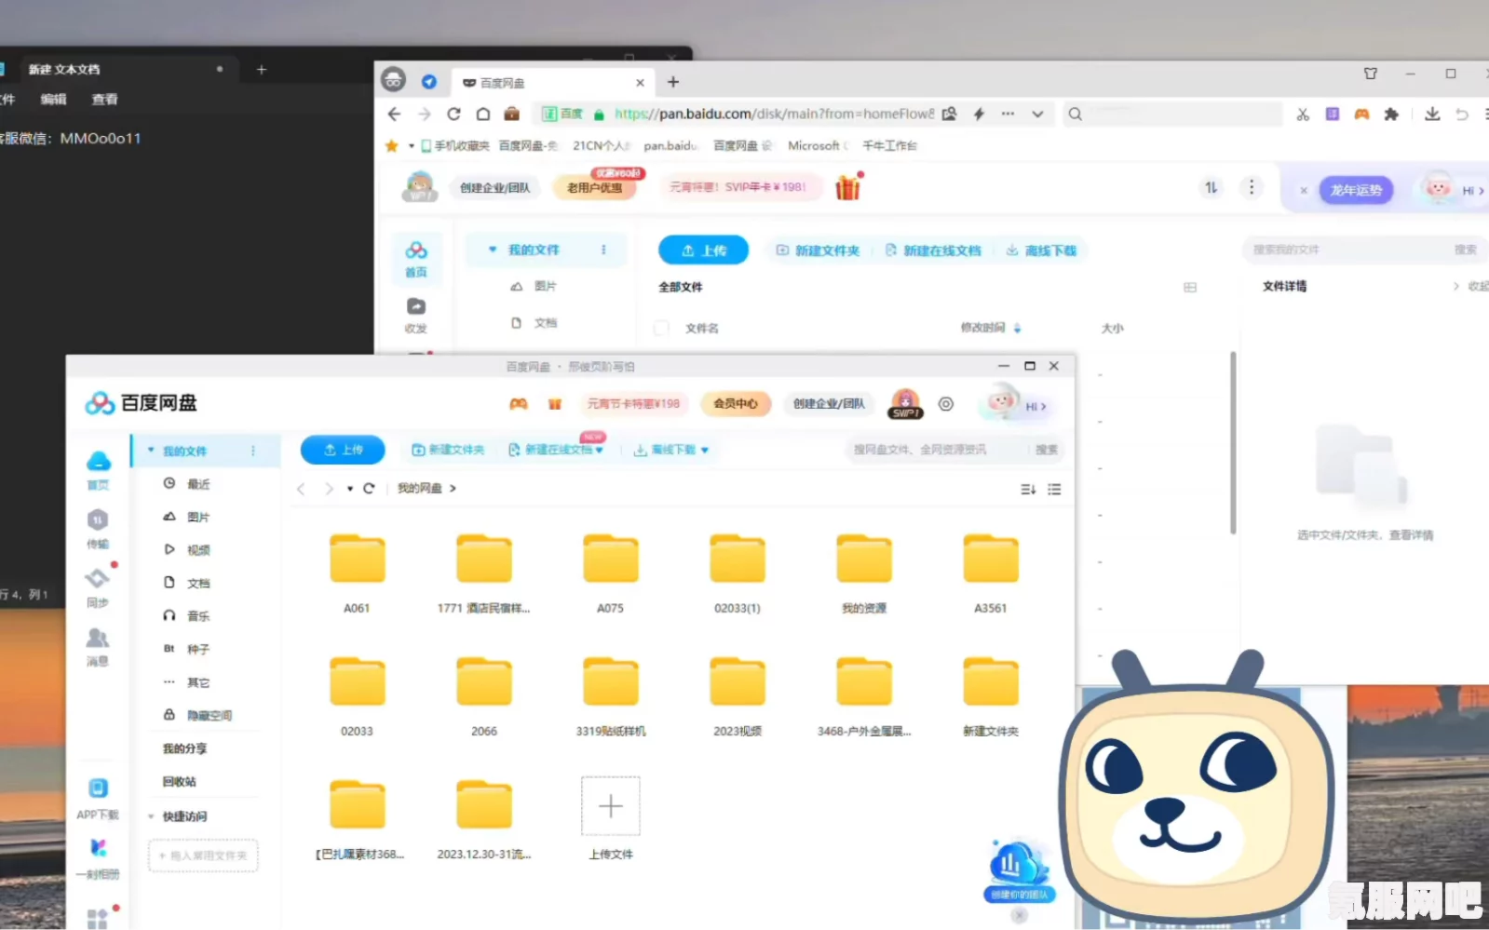Expand 我的网盘 breadcrumb chevron

(453, 489)
